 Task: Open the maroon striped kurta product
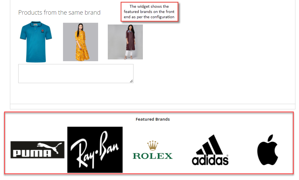125,42
